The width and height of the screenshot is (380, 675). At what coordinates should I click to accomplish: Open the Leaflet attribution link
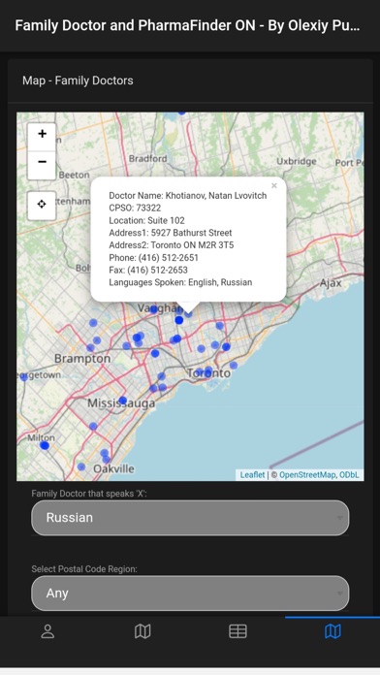pos(252,475)
